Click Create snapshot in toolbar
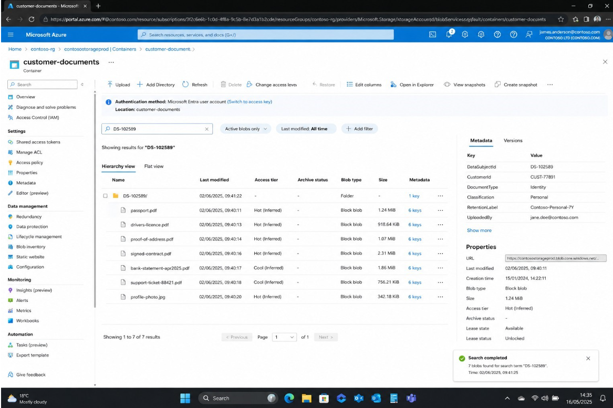The width and height of the screenshot is (613, 408). (516, 85)
